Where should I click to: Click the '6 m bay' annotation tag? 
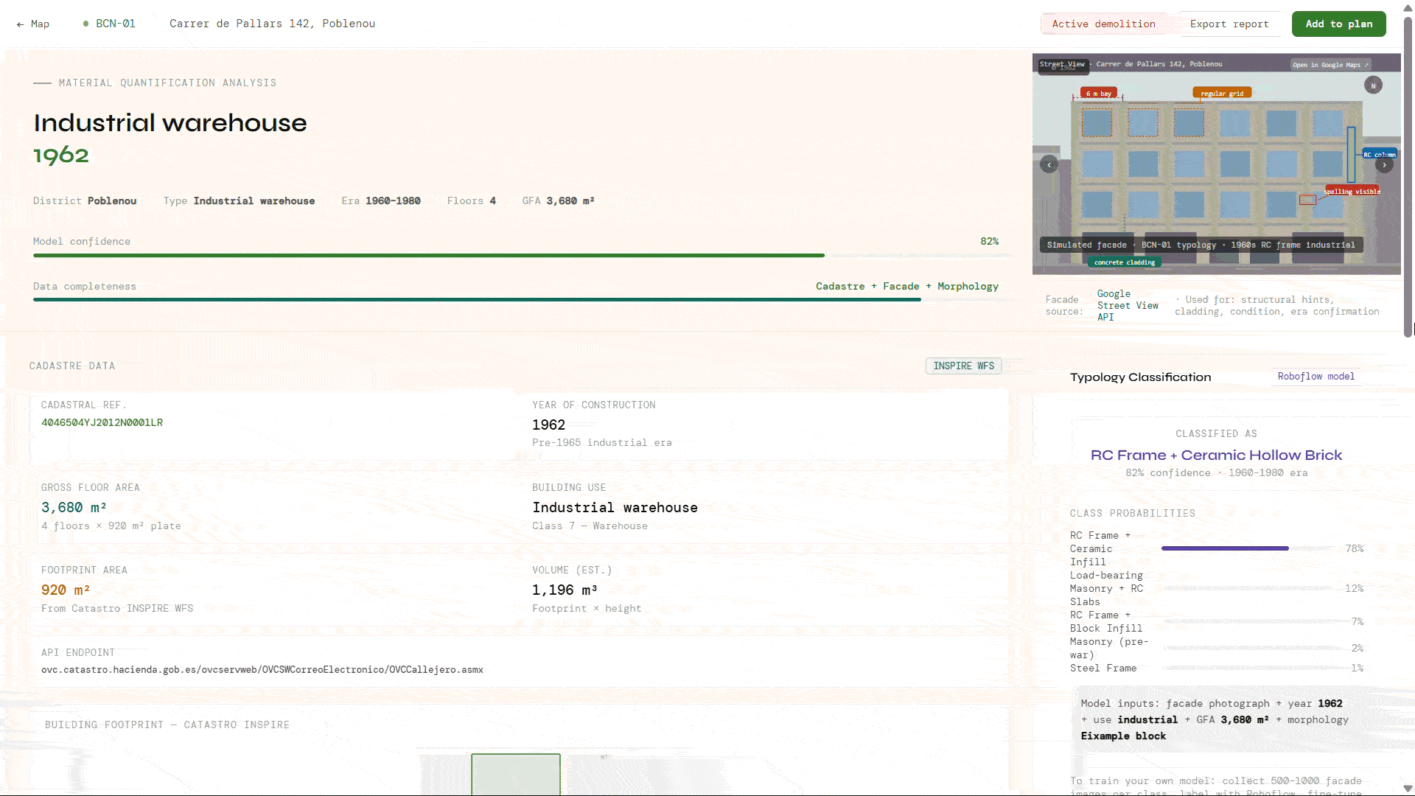tap(1098, 94)
